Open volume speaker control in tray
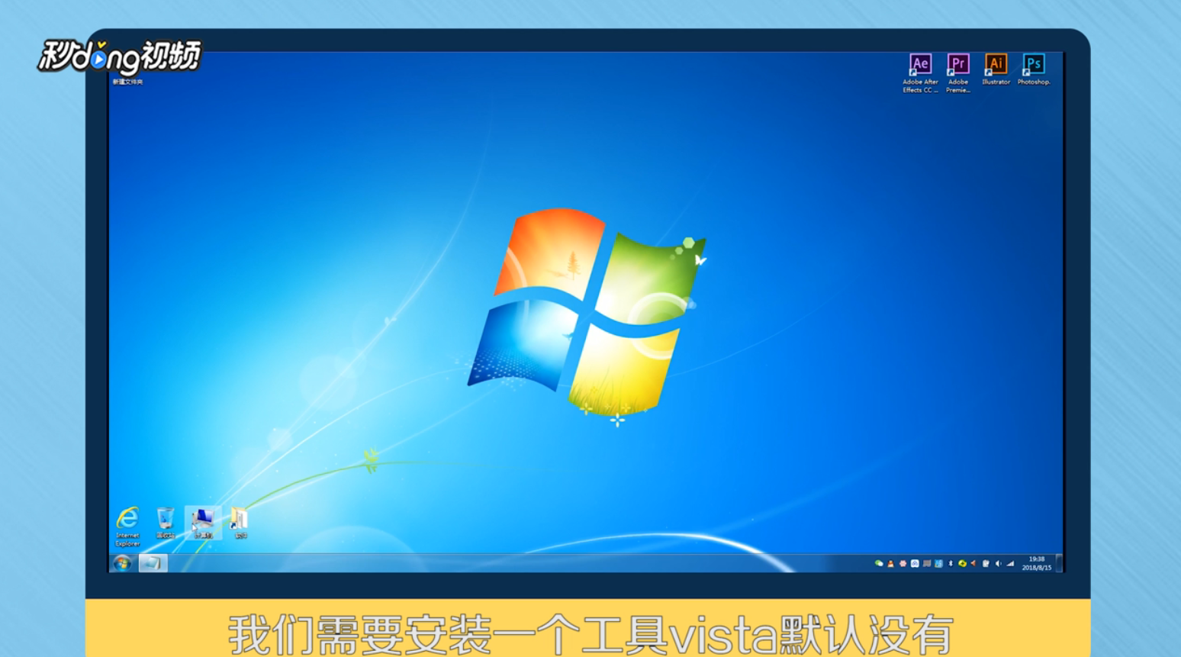This screenshot has height=657, width=1181. click(998, 563)
